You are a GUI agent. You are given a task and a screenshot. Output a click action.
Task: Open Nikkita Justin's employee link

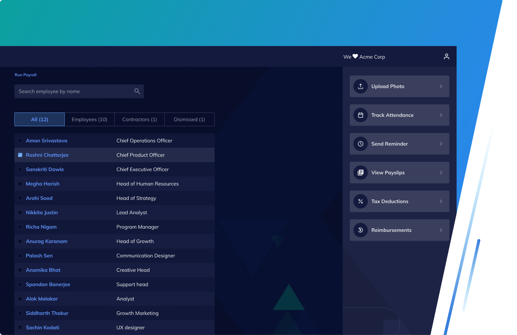(x=42, y=212)
